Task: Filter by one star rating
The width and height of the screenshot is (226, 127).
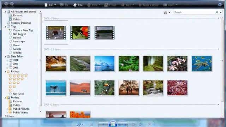Action: (x=10, y=90)
